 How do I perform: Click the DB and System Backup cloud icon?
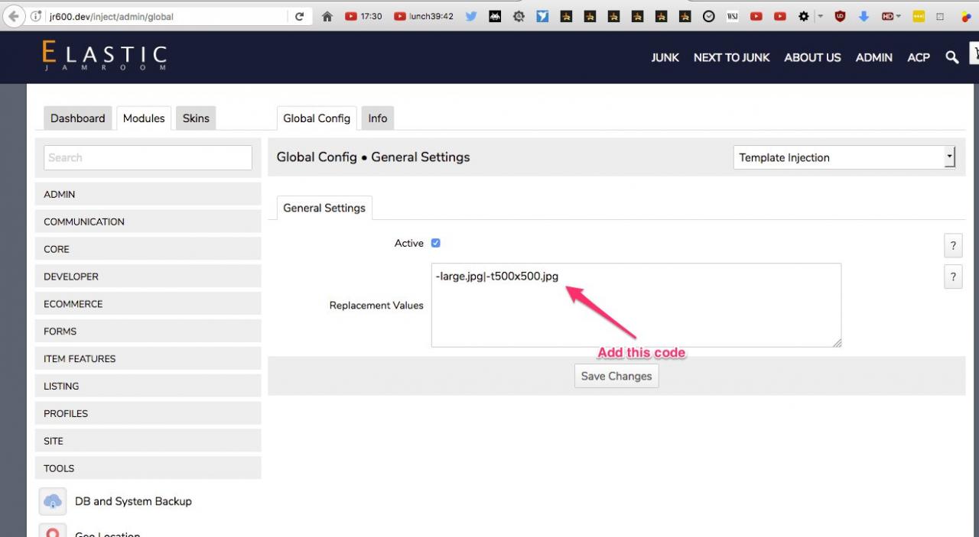click(53, 501)
